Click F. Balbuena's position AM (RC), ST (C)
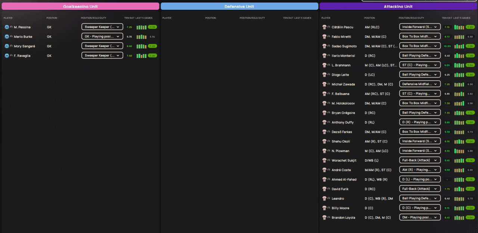Image resolution: width=478 pixels, height=233 pixels. click(x=377, y=94)
